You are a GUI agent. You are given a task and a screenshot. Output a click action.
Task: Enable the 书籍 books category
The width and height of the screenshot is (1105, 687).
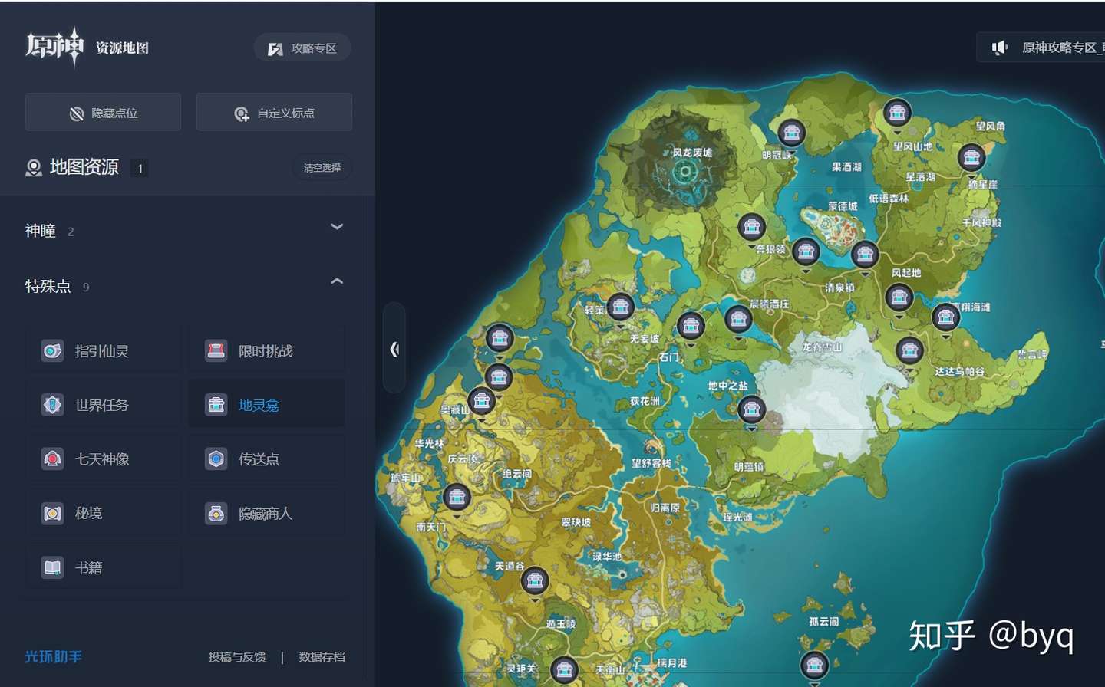[102, 567]
